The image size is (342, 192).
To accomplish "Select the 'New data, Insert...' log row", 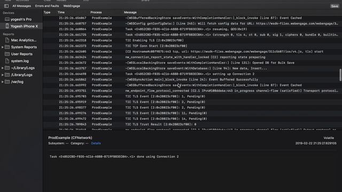I will [191, 68].
